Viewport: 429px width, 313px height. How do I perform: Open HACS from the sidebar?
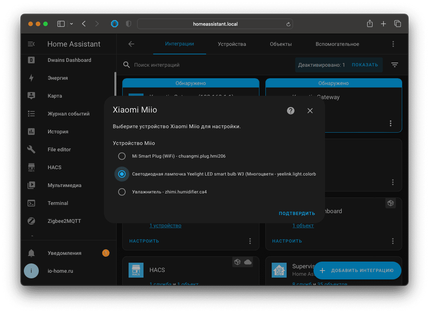tap(54, 167)
